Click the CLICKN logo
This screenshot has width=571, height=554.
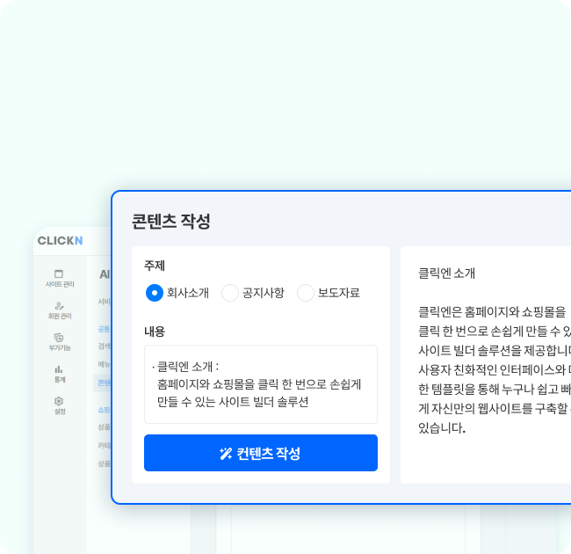point(60,241)
